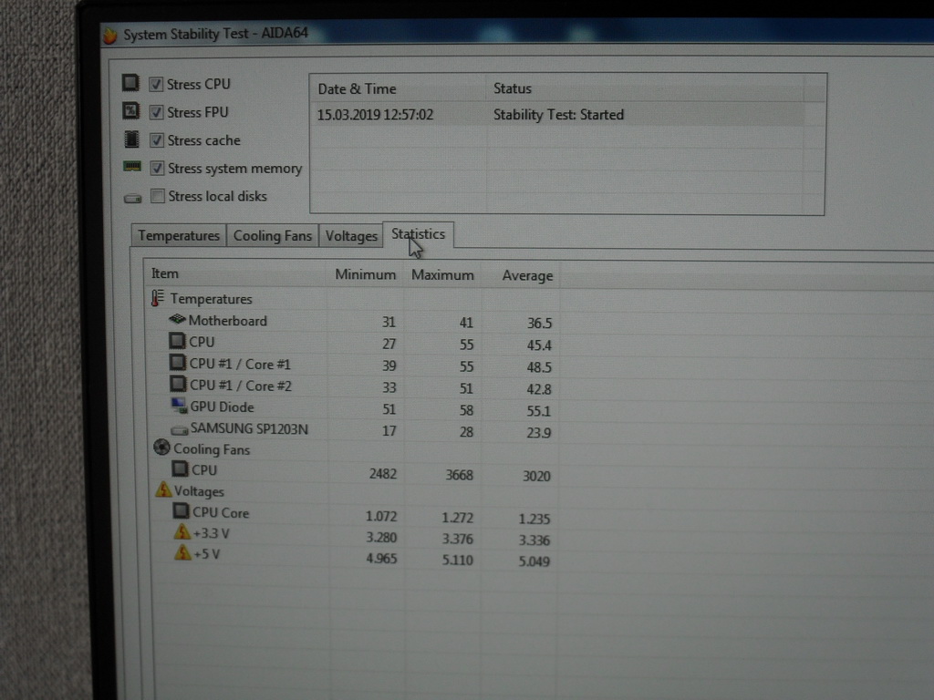Switch to the Temperatures tab
Viewport: 934px width, 700px height.
(x=179, y=235)
